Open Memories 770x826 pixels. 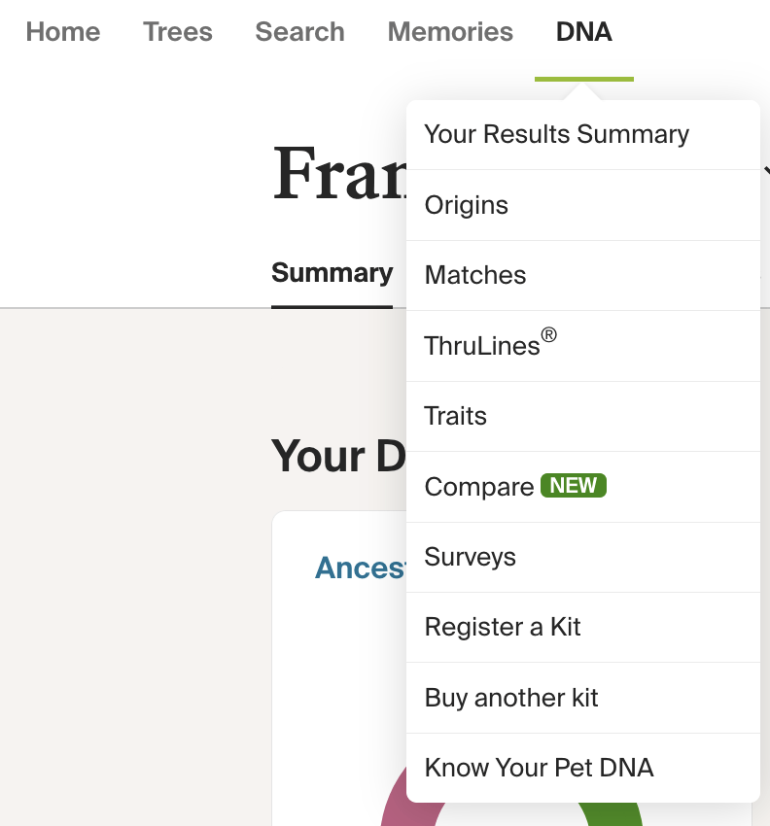click(x=450, y=32)
